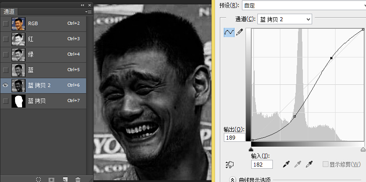Select the curve's top-right endpoint

(x=363, y=29)
